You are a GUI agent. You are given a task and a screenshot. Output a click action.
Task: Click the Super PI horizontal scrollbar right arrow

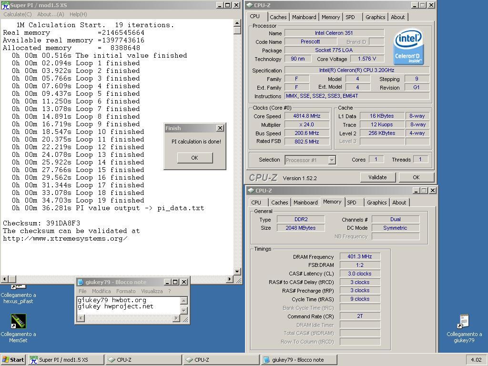(230, 279)
